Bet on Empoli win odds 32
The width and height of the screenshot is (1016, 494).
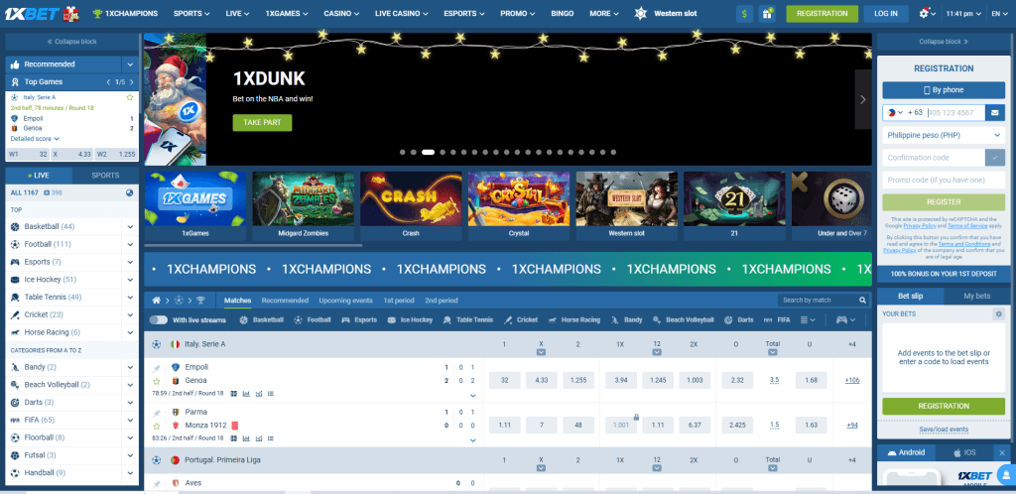coord(505,380)
